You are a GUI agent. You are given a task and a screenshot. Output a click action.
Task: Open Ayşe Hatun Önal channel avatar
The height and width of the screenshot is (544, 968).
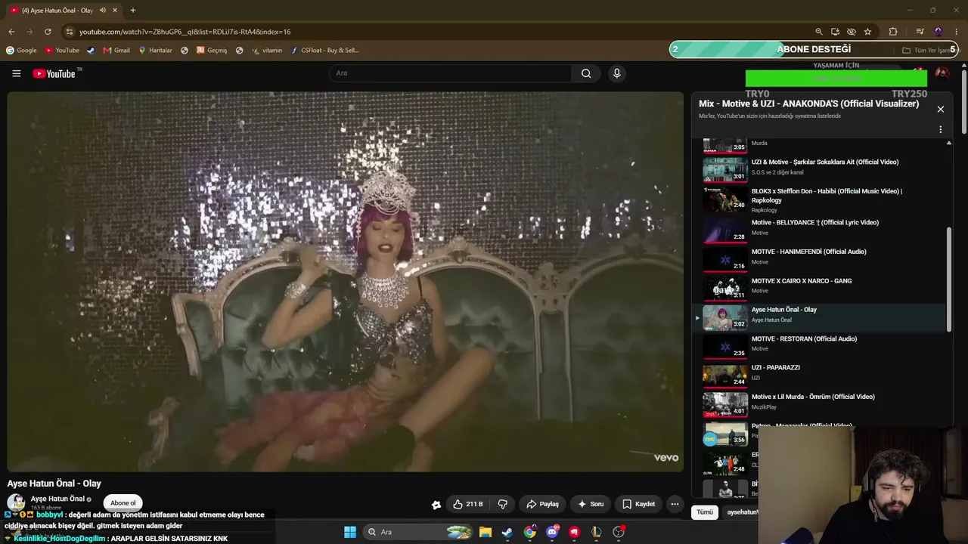(16, 502)
